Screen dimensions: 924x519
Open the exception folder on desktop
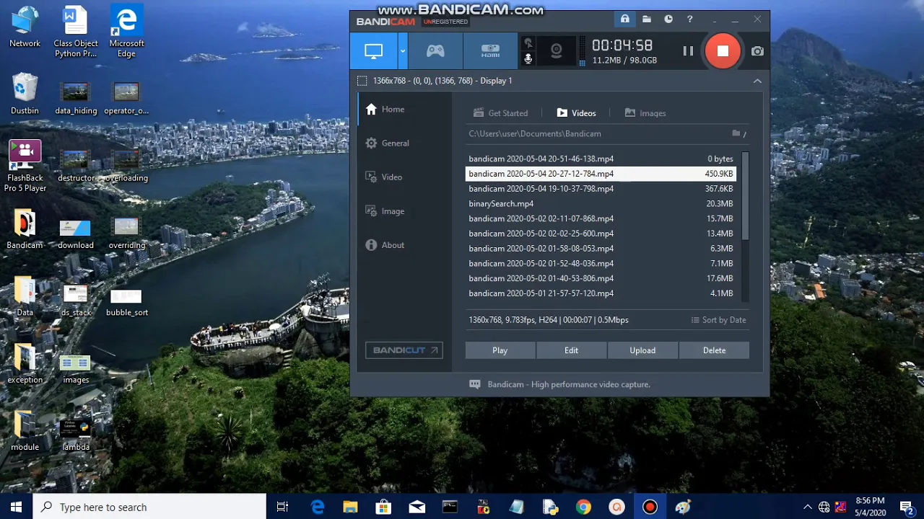pyautogui.click(x=25, y=363)
